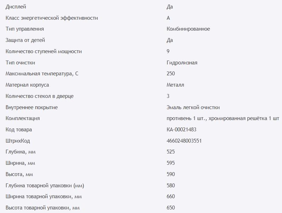Click the "Класс энергетической эффективности" label
Image resolution: width=282 pixels, height=213 pixels.
(52, 18)
